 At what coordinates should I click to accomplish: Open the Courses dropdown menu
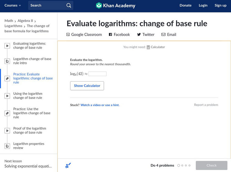[13, 5]
